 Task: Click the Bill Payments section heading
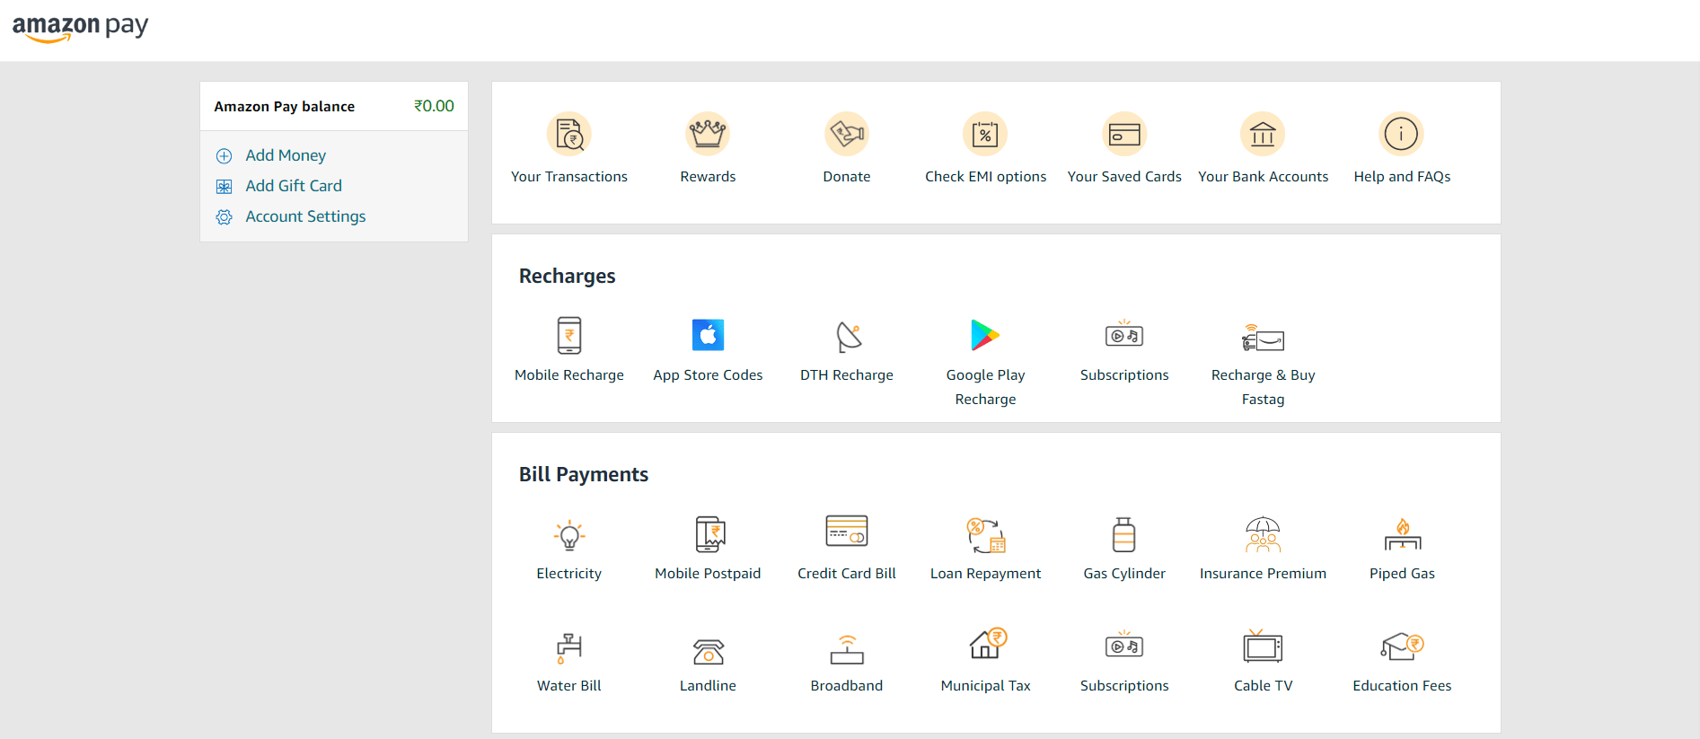click(584, 475)
